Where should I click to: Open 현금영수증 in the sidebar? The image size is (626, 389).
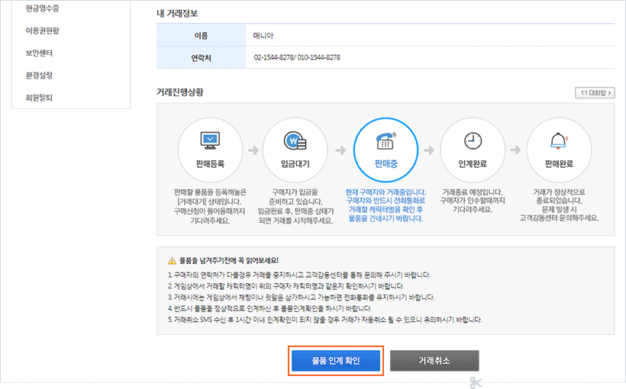42,8
